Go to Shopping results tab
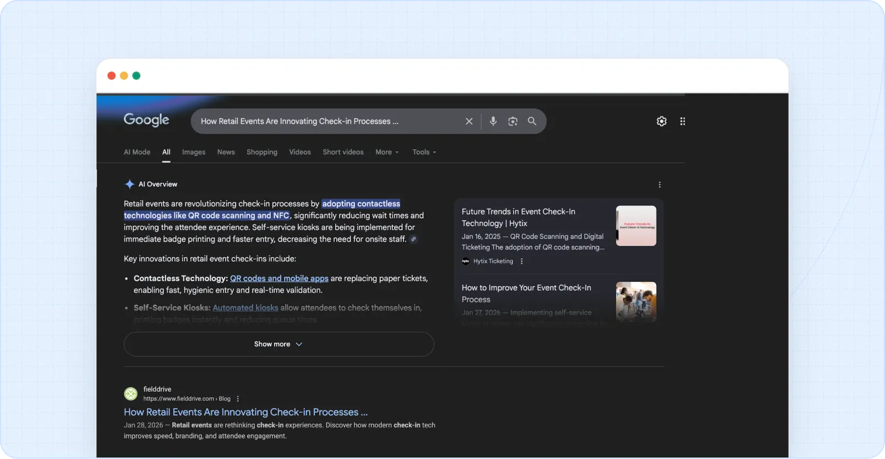 tap(262, 152)
